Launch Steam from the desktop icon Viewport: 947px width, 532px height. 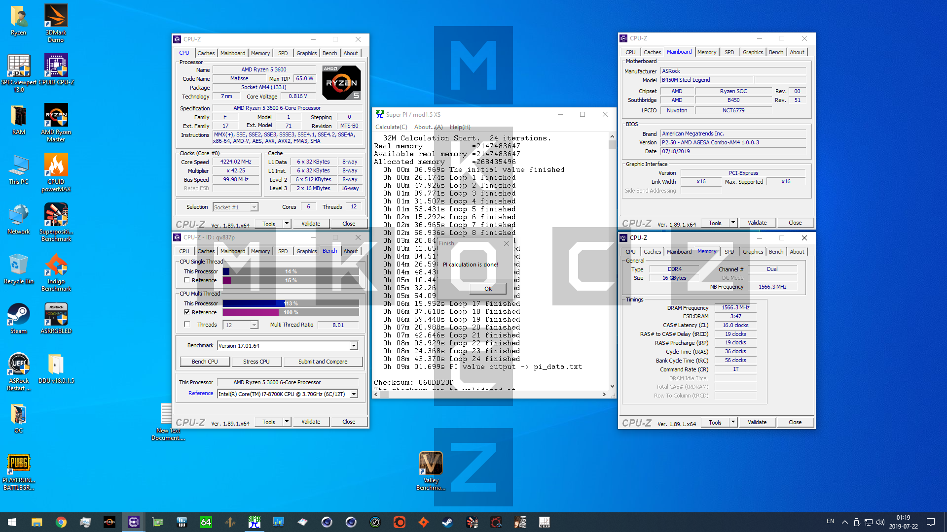[x=19, y=318]
